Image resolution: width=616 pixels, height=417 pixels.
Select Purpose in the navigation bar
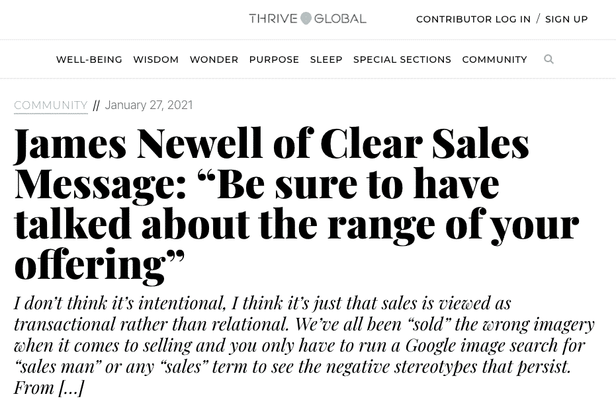click(x=274, y=59)
